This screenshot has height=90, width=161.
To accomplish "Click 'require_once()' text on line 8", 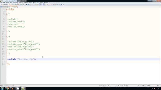I will click(x=16, y=27).
